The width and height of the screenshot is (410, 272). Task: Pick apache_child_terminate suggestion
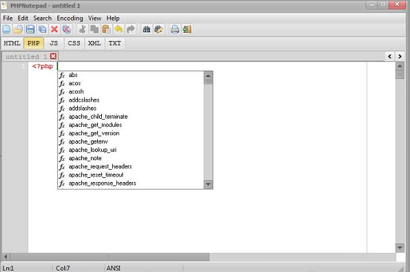[x=131, y=117]
